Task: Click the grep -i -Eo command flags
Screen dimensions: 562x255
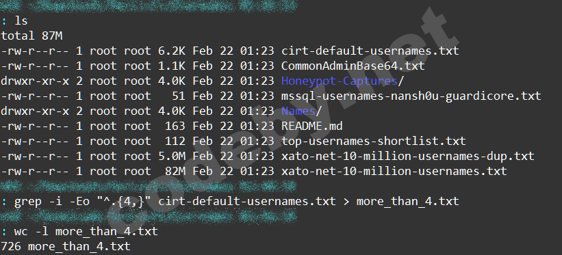Action: (52, 202)
